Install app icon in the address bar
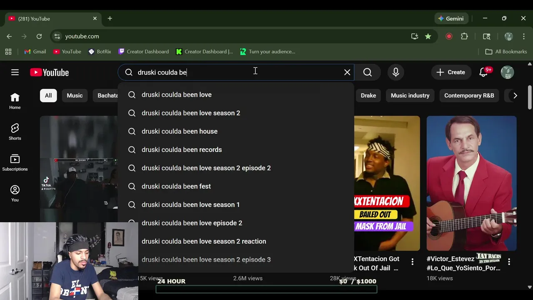 414,36
